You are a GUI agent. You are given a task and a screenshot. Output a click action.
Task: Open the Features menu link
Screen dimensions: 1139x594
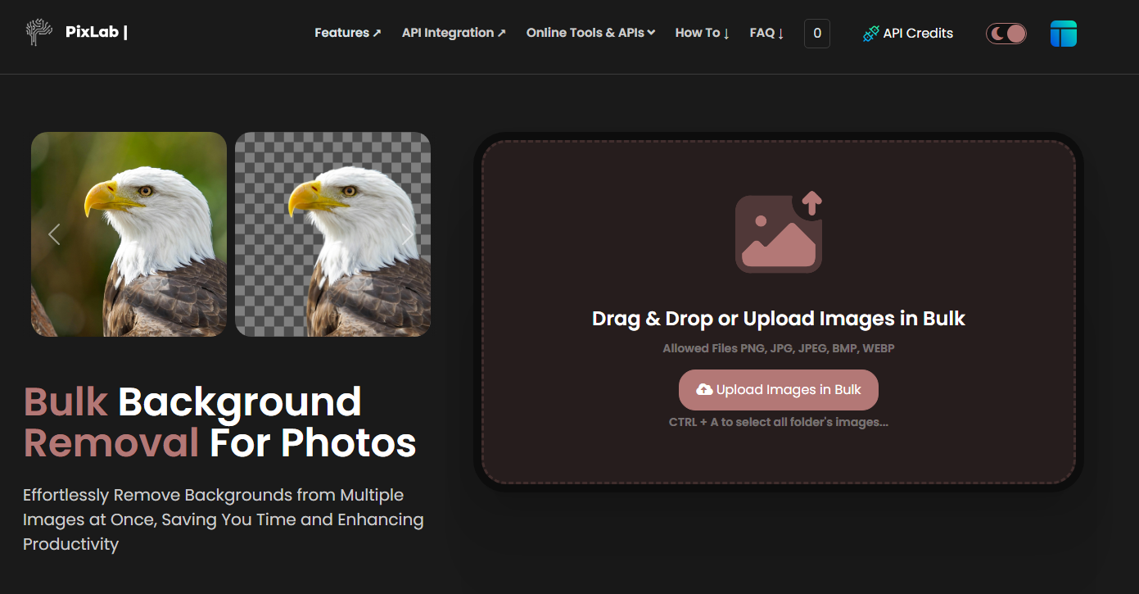point(348,33)
